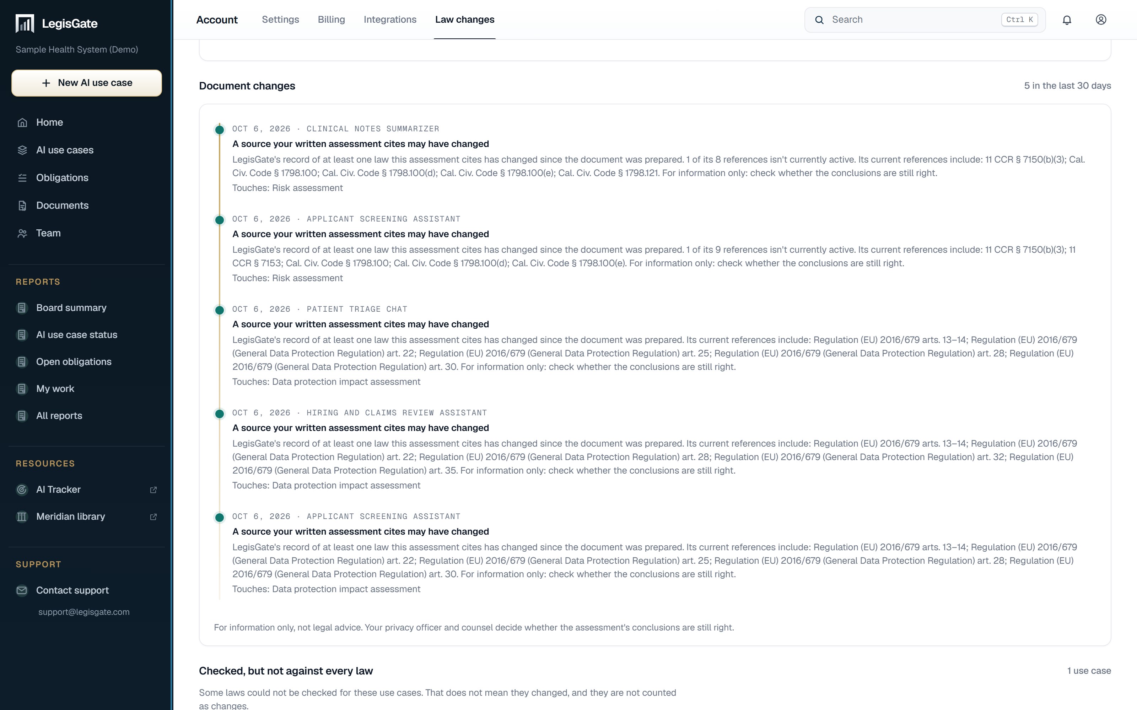This screenshot has width=1137, height=710.
Task: Click the search magnifier icon
Action: [819, 20]
